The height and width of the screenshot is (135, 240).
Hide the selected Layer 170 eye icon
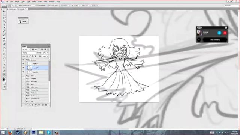23,67
